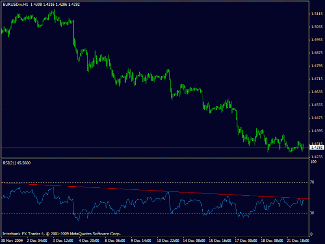Click the 10 Dec 22:00 time label

(x=168, y=240)
